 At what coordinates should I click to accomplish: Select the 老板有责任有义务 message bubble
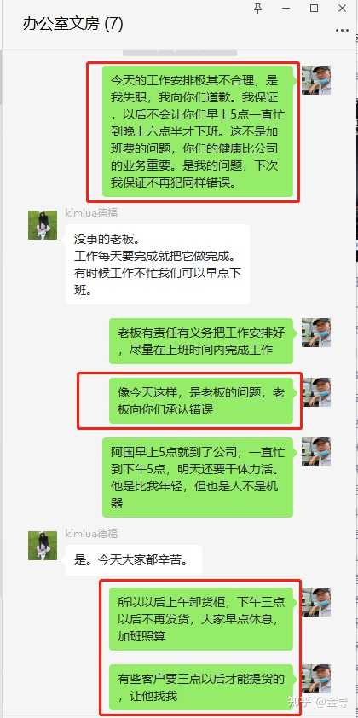point(201,341)
